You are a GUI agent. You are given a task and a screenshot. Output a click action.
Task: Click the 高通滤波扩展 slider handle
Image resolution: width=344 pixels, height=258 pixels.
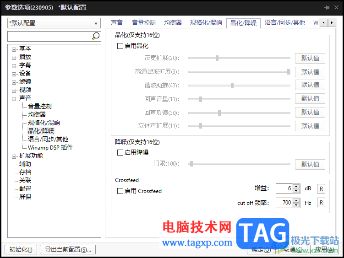click(289, 72)
